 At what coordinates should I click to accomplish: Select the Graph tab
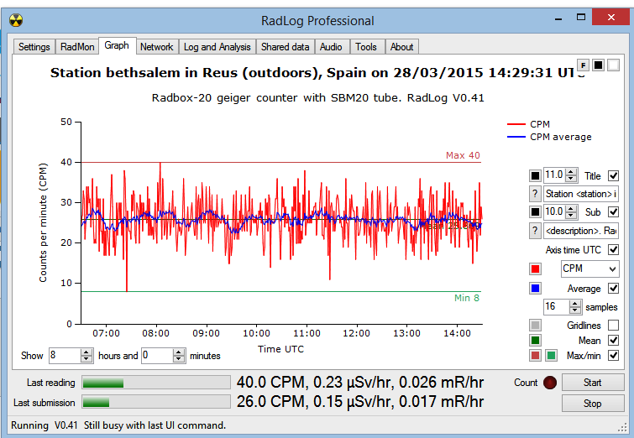pos(117,45)
